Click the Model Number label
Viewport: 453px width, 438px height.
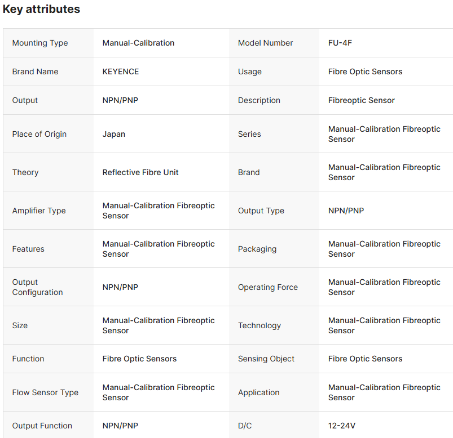click(265, 43)
